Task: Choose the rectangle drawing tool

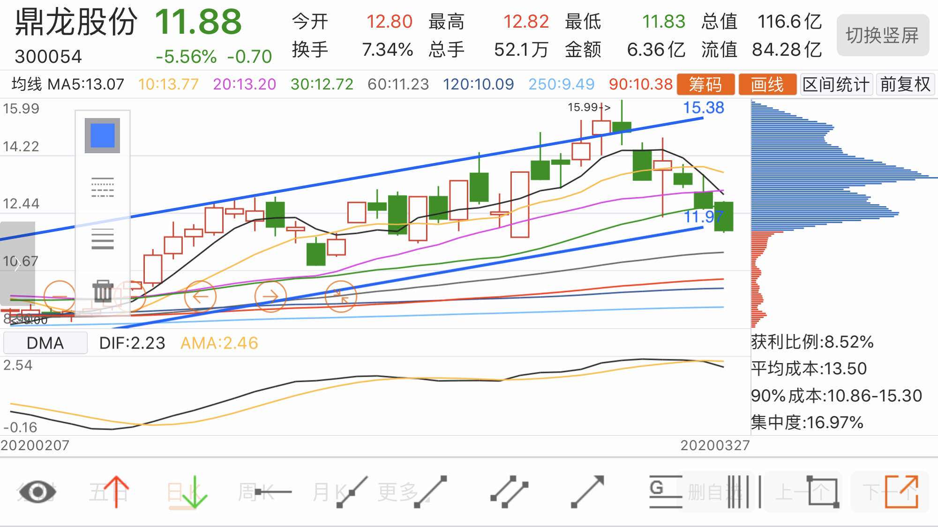Action: 823,492
